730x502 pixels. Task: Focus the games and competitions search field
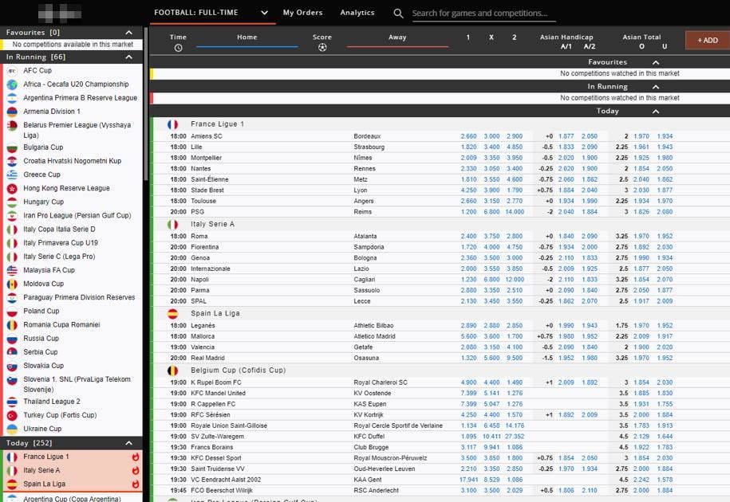pyautogui.click(x=483, y=13)
